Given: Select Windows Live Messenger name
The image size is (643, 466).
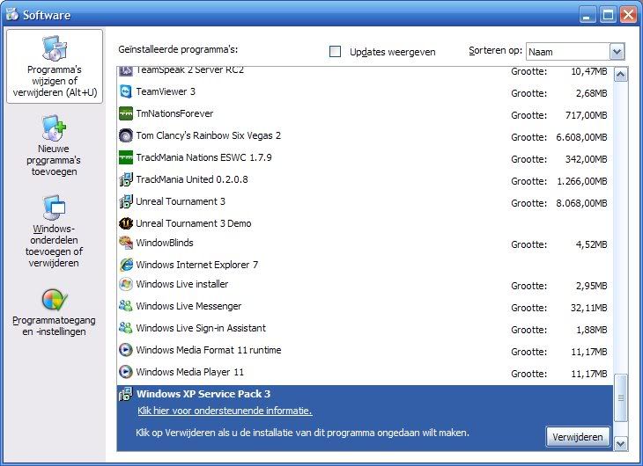Looking at the screenshot, I should [188, 306].
